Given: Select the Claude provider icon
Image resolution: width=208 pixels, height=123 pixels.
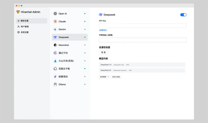Looking at the screenshot, I should click(55, 21).
